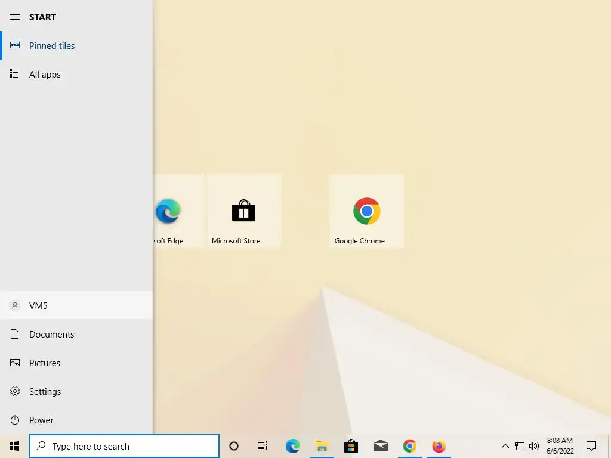611x458 pixels.
Task: Select Pinned tiles view
Action: point(76,45)
